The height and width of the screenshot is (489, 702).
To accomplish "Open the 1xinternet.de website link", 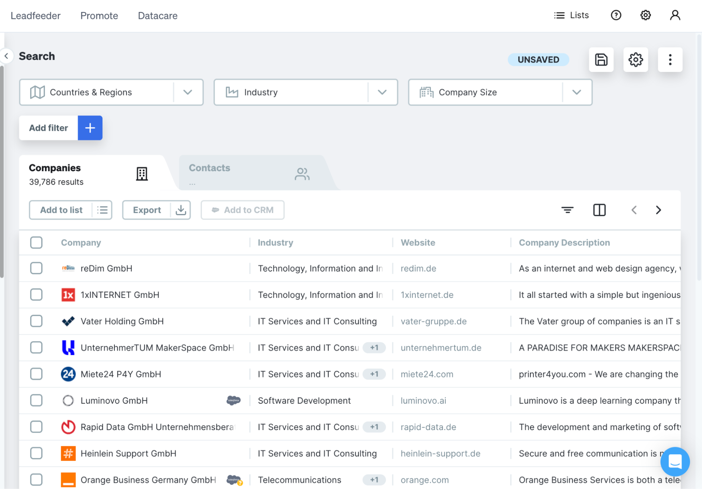I will click(x=427, y=295).
